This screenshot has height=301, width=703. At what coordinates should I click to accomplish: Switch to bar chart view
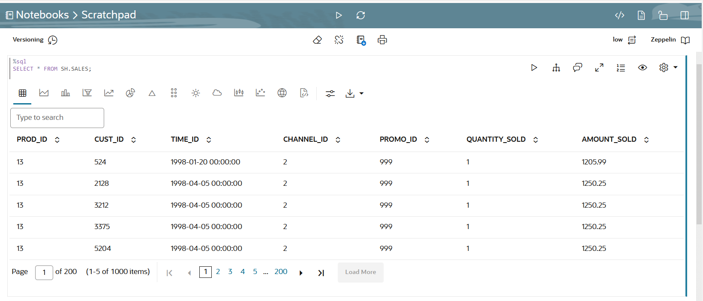(66, 93)
